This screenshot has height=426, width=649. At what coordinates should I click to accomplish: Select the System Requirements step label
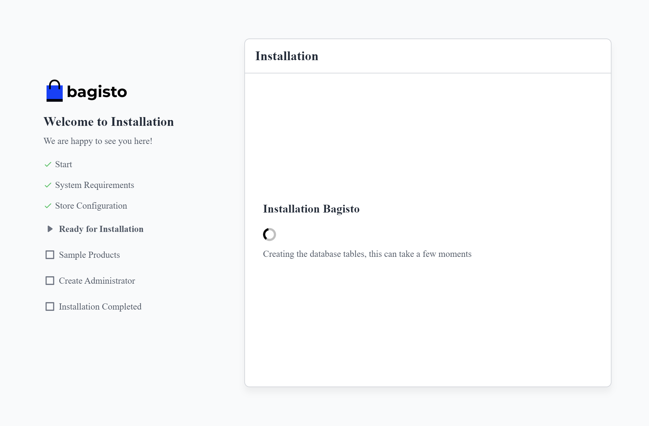[95, 185]
